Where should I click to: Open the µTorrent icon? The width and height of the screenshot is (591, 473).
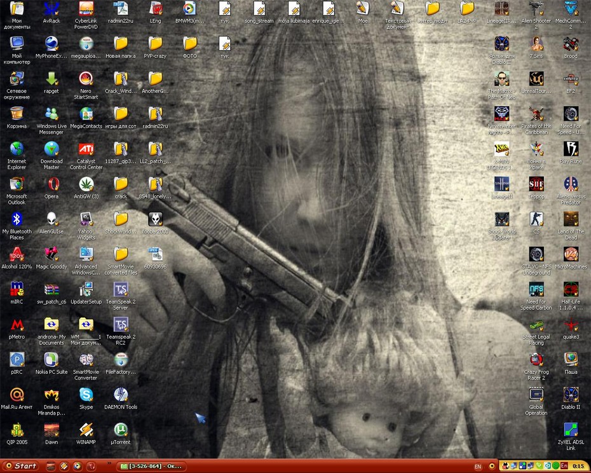pos(121,434)
